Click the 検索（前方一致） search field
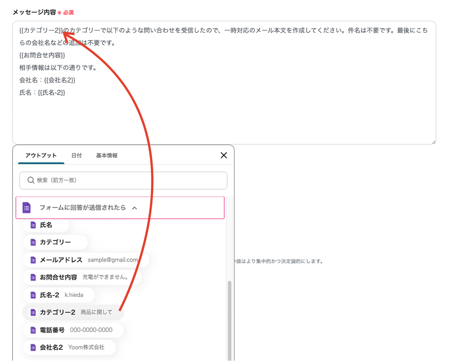Viewport: 449px width, 362px height. pos(123,180)
